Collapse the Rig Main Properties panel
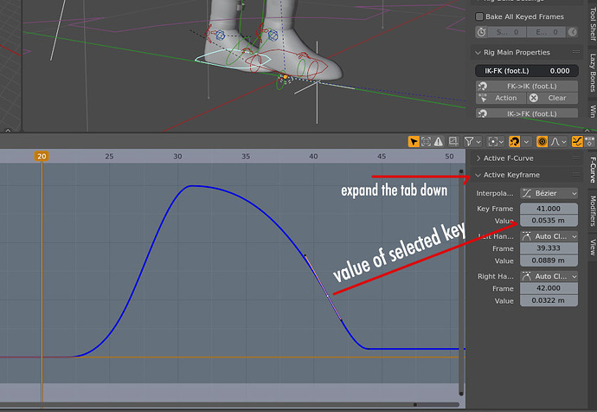 (x=478, y=53)
